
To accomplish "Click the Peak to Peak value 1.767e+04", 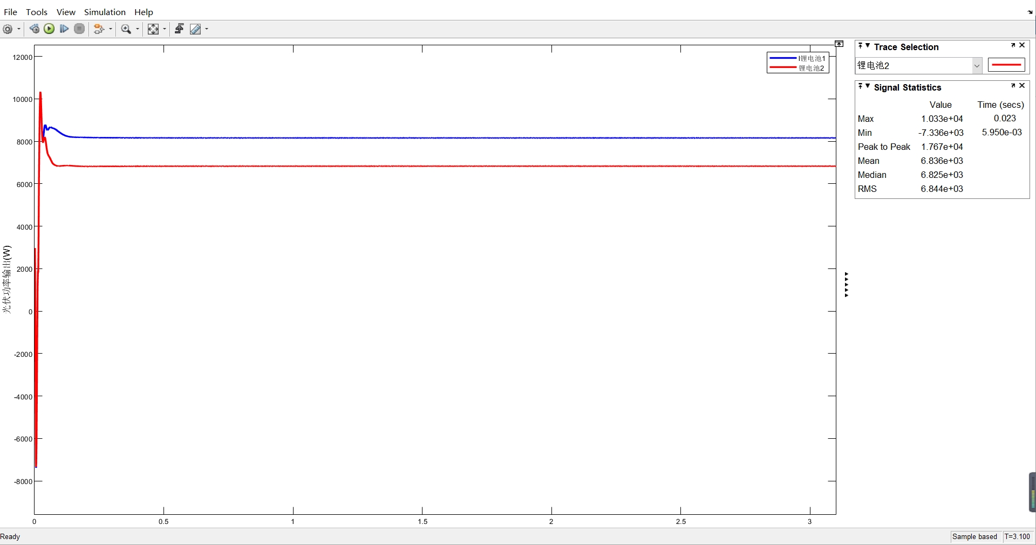I will pyautogui.click(x=942, y=147).
